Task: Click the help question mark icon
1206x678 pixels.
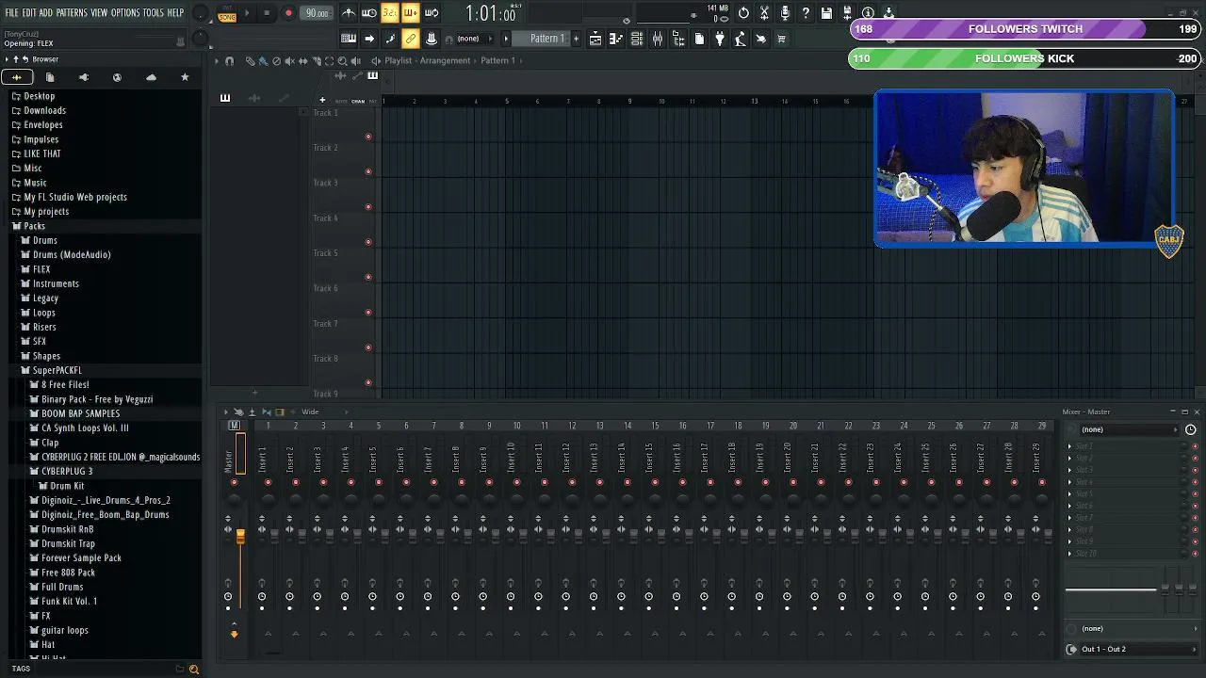Action: pyautogui.click(x=806, y=13)
